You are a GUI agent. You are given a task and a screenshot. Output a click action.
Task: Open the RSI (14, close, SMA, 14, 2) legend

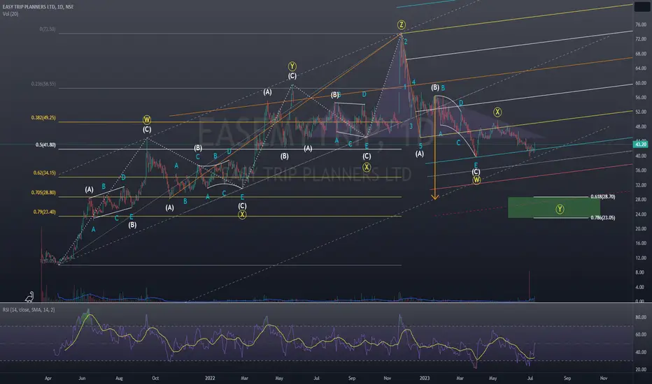point(29,310)
